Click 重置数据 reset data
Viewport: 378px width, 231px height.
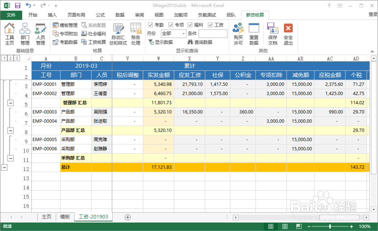coord(254,34)
